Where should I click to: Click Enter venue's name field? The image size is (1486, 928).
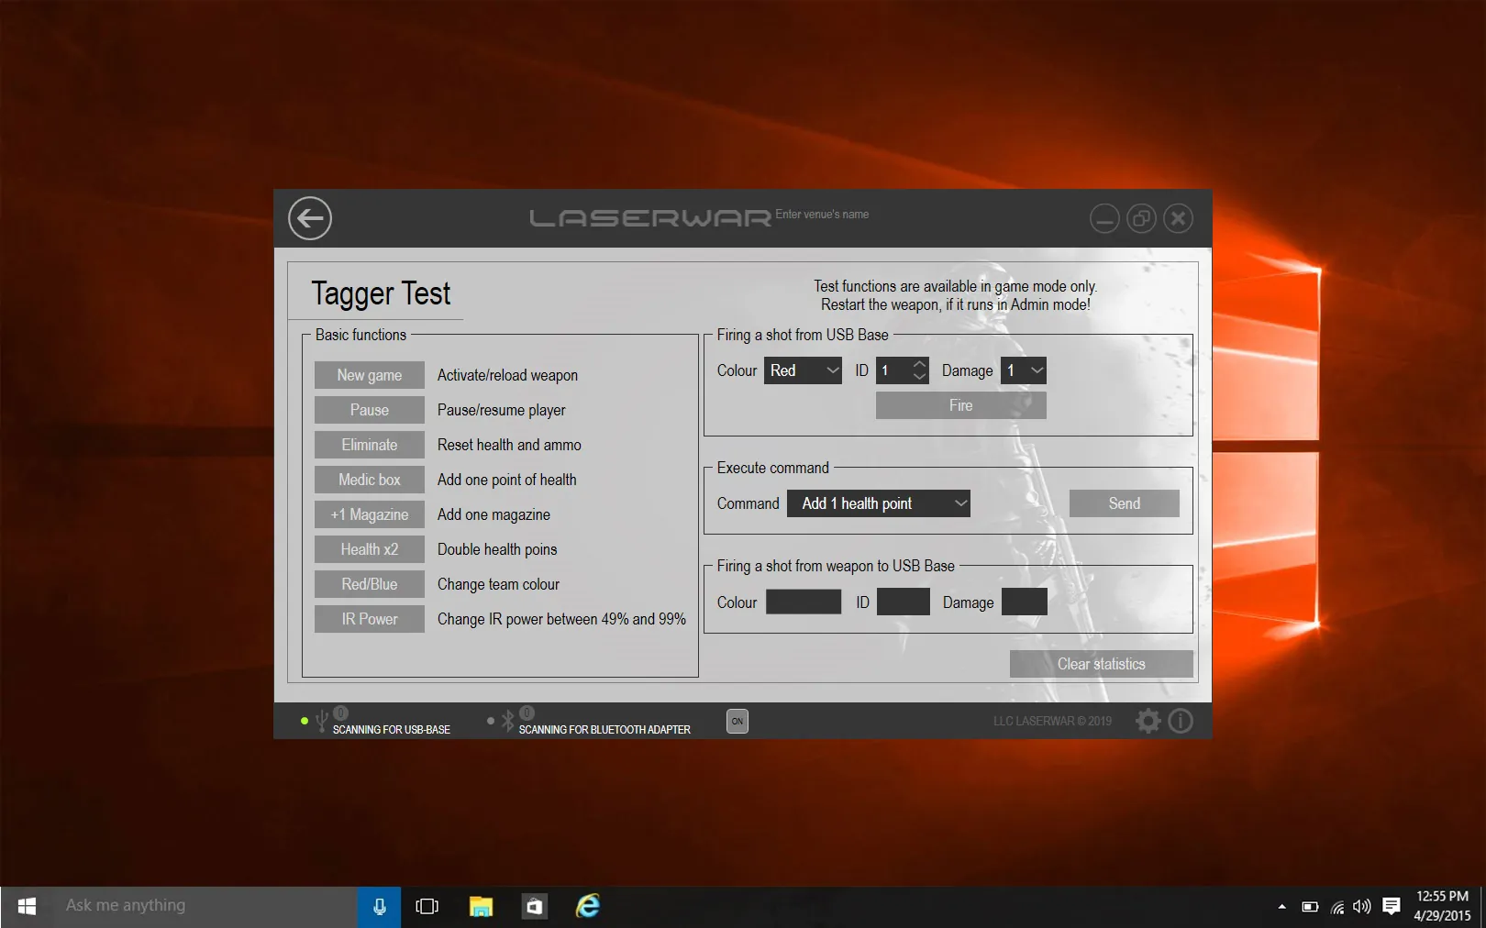[822, 214]
